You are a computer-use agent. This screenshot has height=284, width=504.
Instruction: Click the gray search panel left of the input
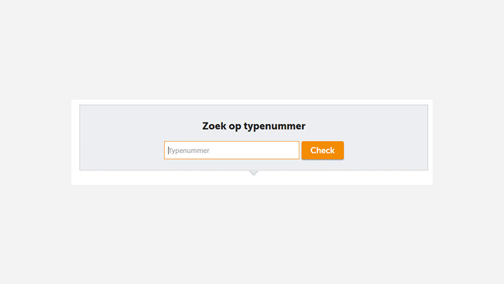pos(122,150)
